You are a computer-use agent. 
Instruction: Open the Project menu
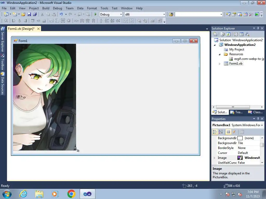pos(34,8)
